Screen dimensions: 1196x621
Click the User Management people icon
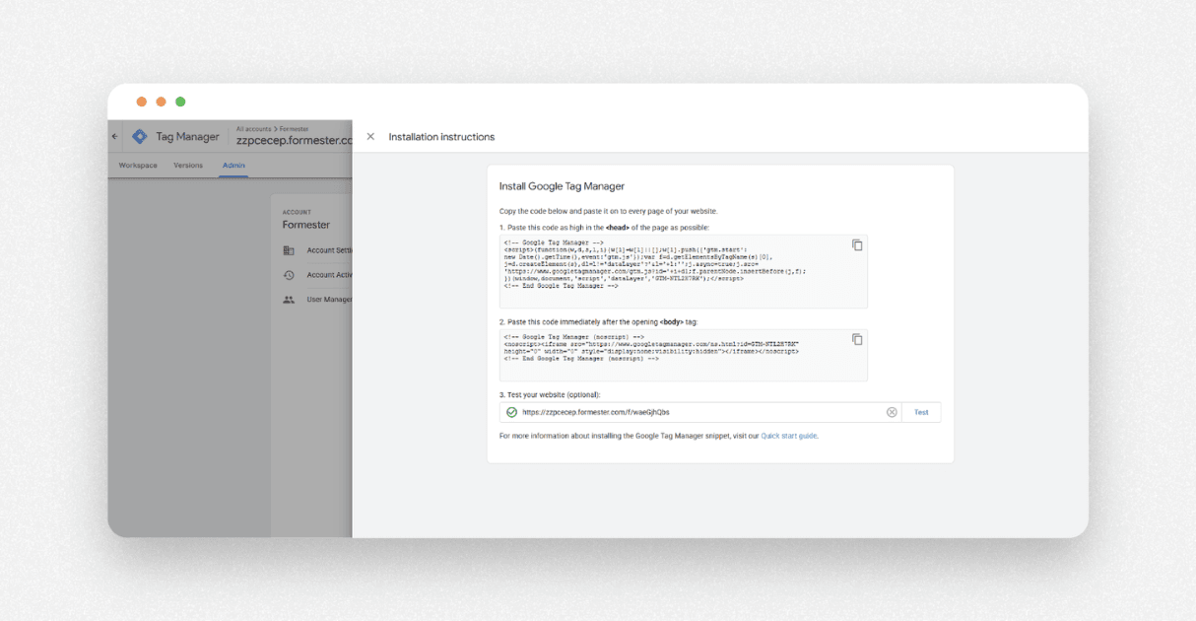[x=289, y=300]
